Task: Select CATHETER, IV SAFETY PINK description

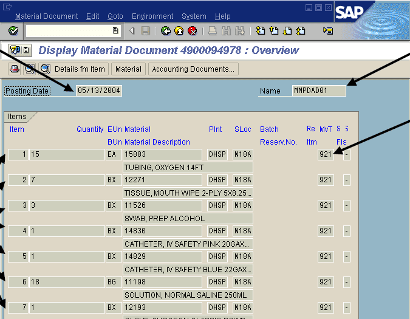Action: point(188,244)
